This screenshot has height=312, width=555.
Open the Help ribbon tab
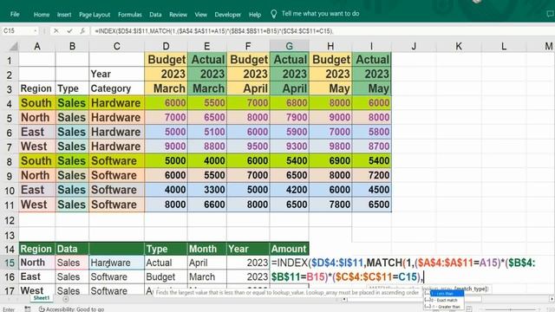pos(255,15)
